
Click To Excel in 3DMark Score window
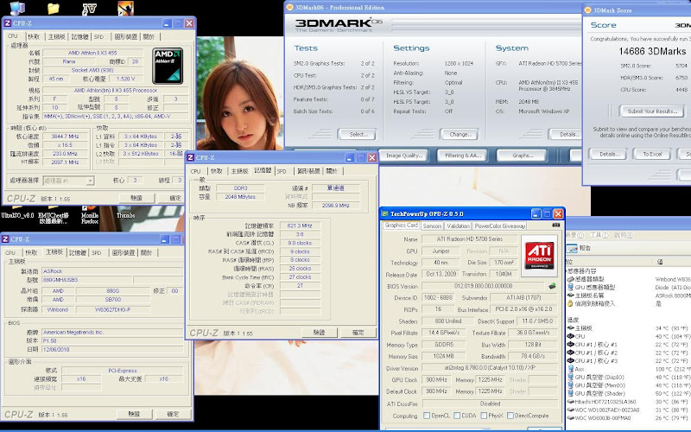point(651,154)
